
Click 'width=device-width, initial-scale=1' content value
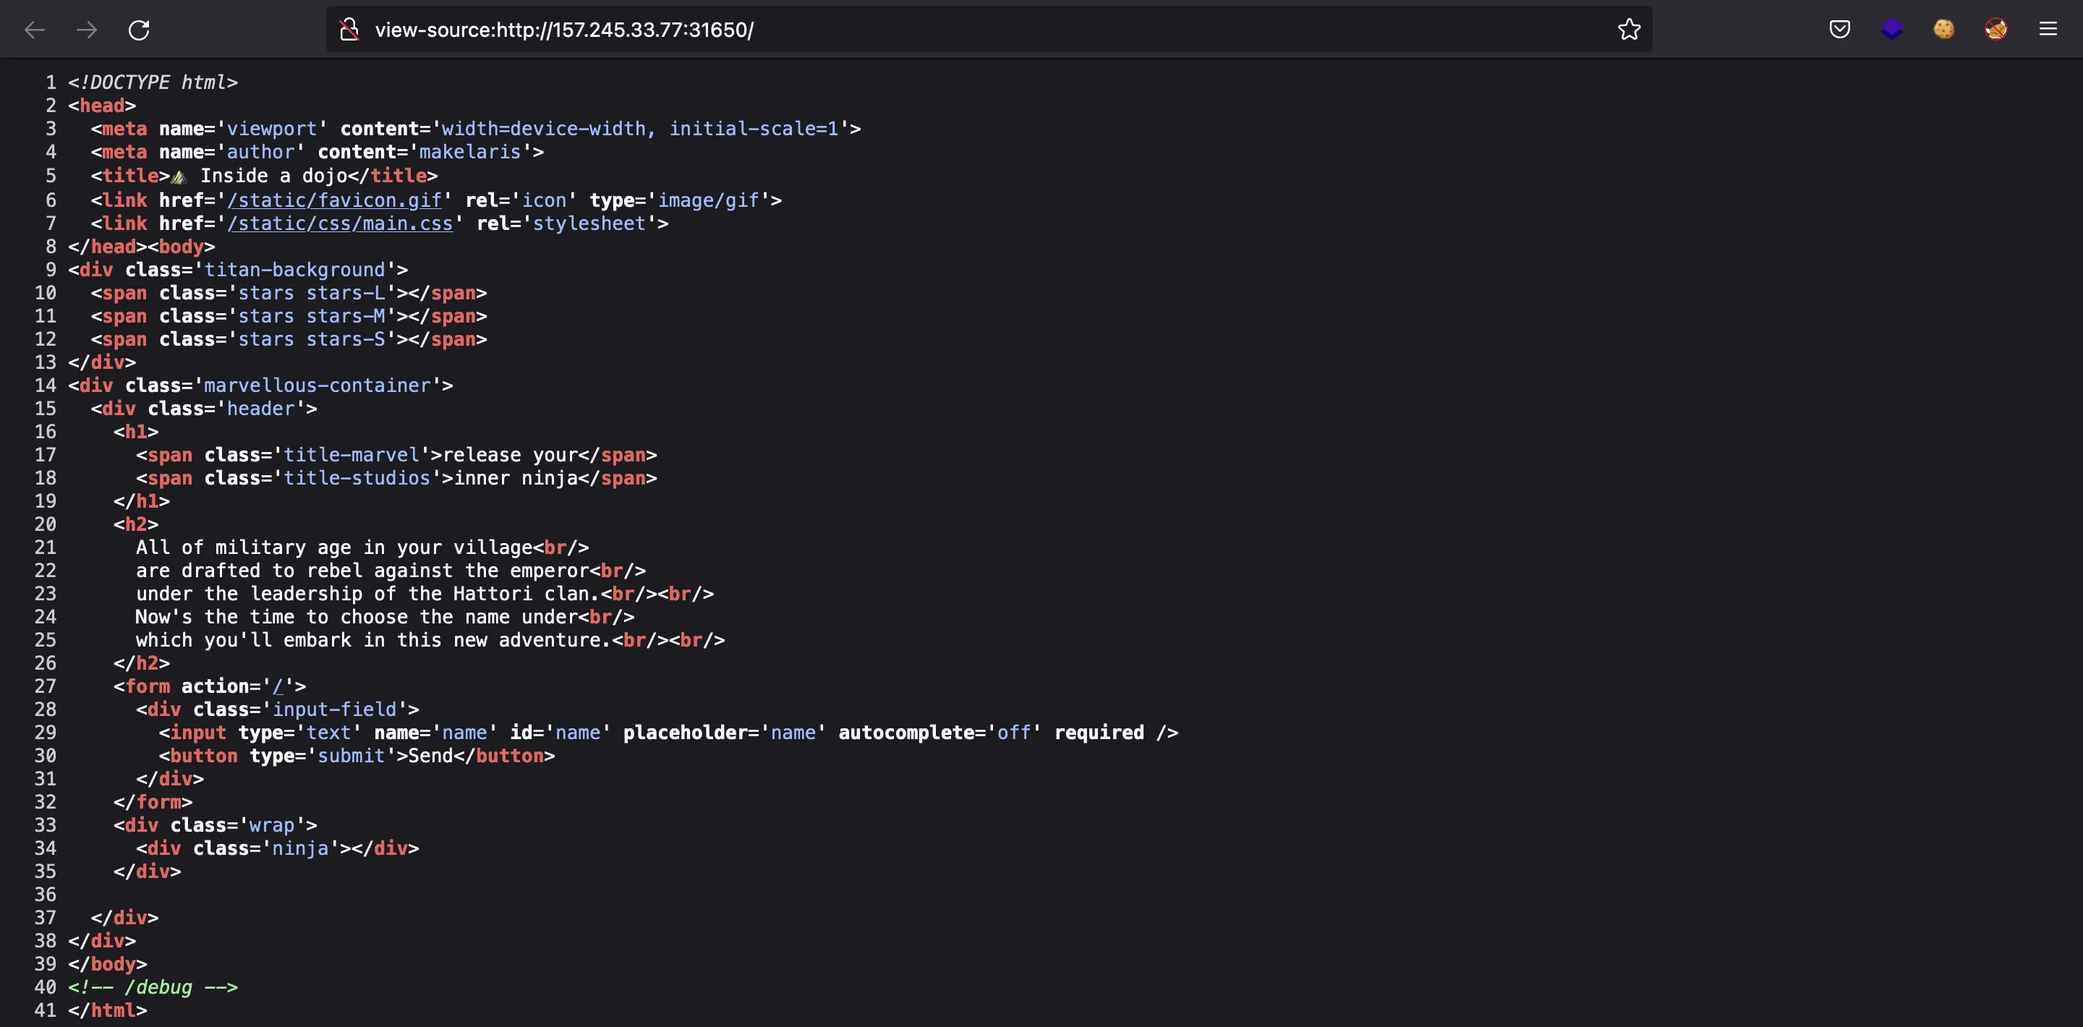click(x=639, y=129)
